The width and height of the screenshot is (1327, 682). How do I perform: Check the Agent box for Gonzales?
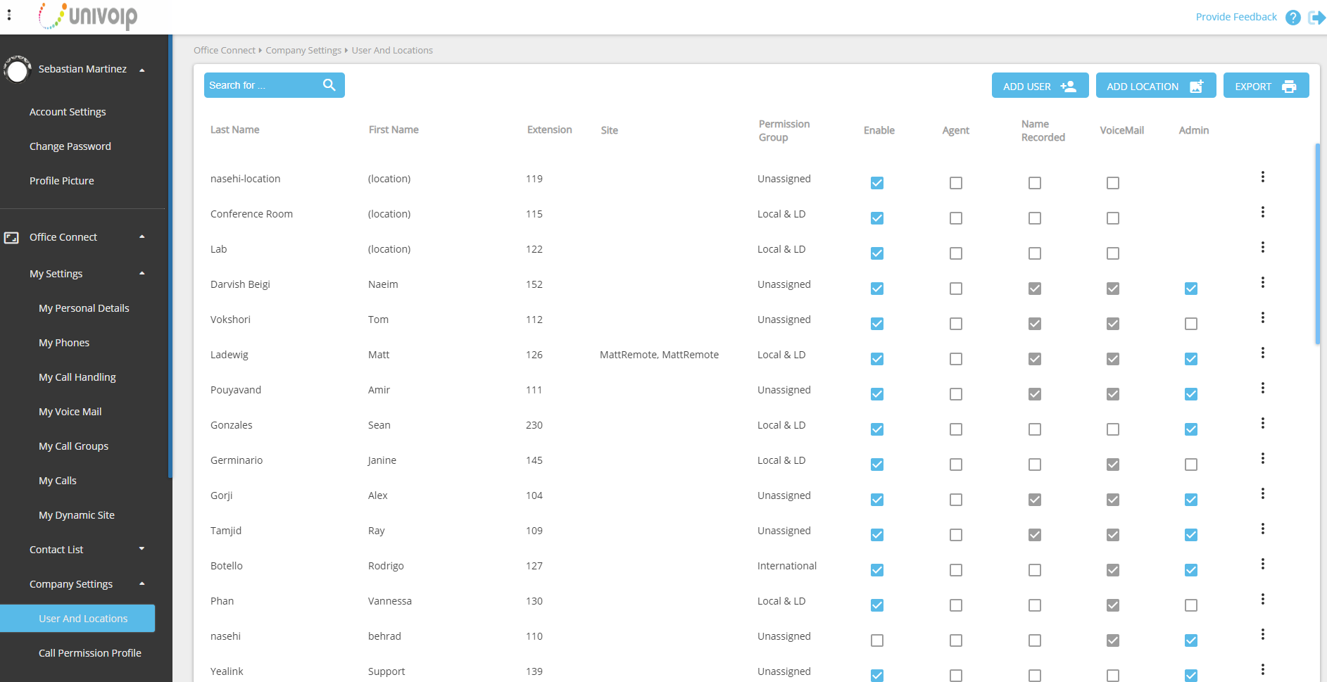click(x=956, y=429)
